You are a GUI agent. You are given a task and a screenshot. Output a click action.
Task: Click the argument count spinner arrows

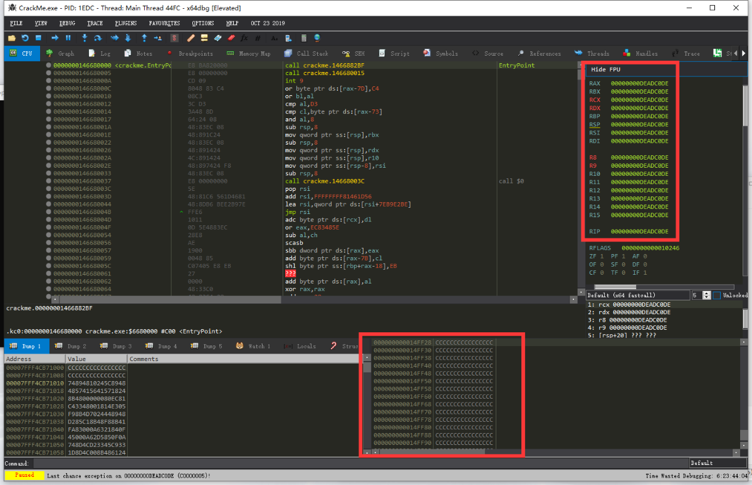pyautogui.click(x=707, y=295)
